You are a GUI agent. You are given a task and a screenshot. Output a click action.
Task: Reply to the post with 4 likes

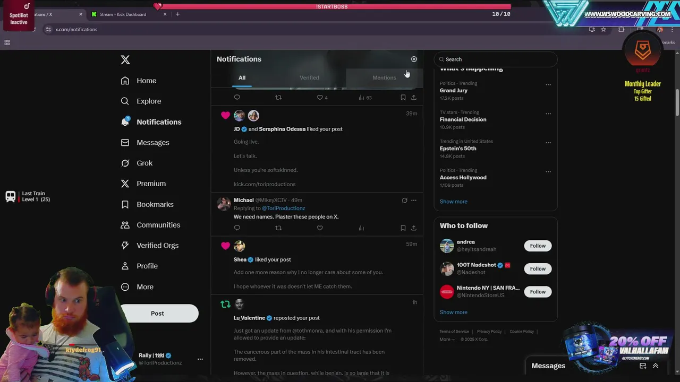[237, 98]
